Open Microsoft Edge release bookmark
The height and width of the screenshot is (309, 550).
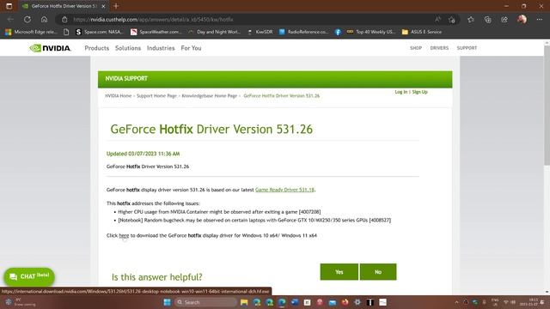tap(31, 32)
